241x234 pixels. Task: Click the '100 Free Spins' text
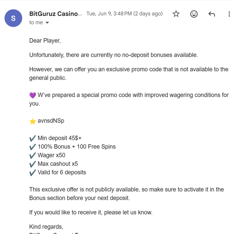click(96, 147)
